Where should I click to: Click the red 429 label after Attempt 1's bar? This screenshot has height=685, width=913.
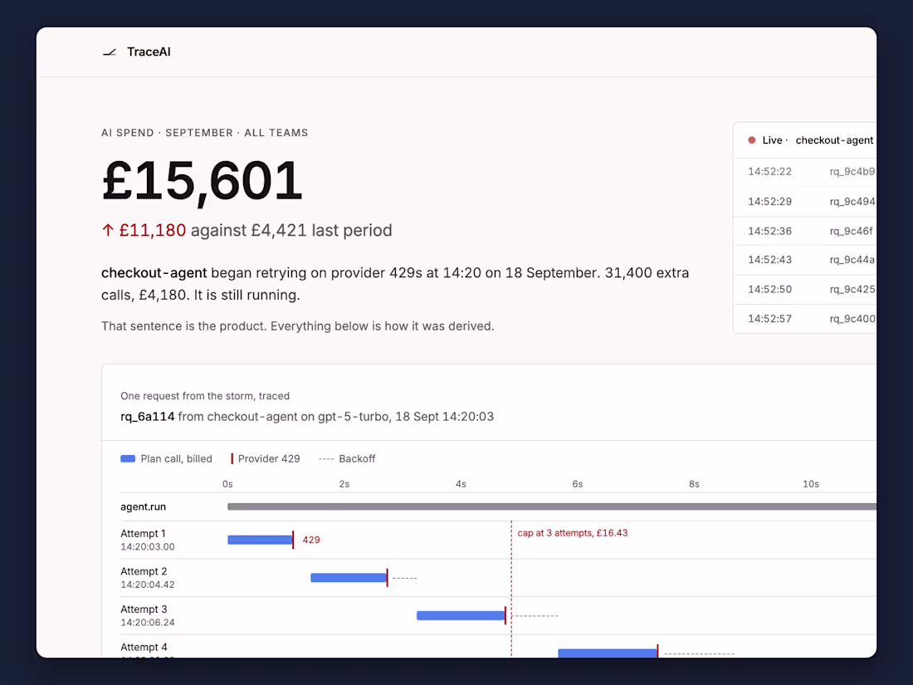point(311,540)
